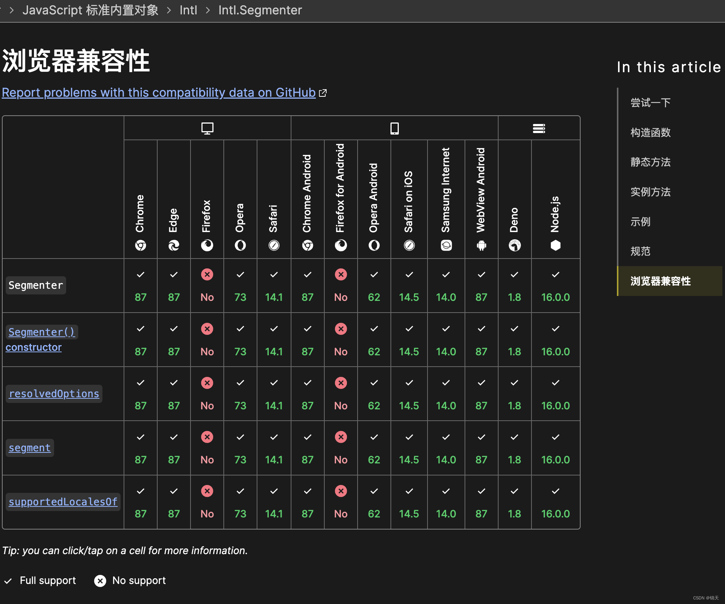Click the Edge browser logo icon

coord(174,246)
